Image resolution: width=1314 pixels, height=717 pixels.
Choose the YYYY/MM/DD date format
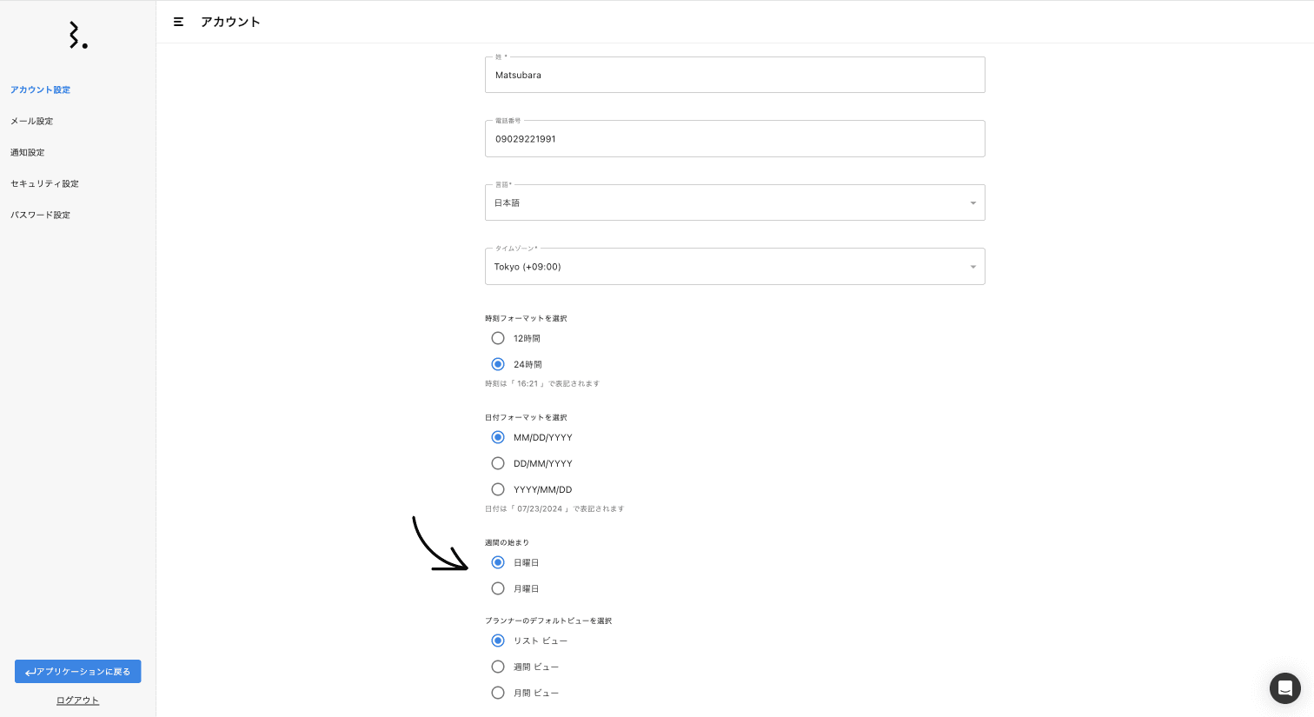(498, 489)
